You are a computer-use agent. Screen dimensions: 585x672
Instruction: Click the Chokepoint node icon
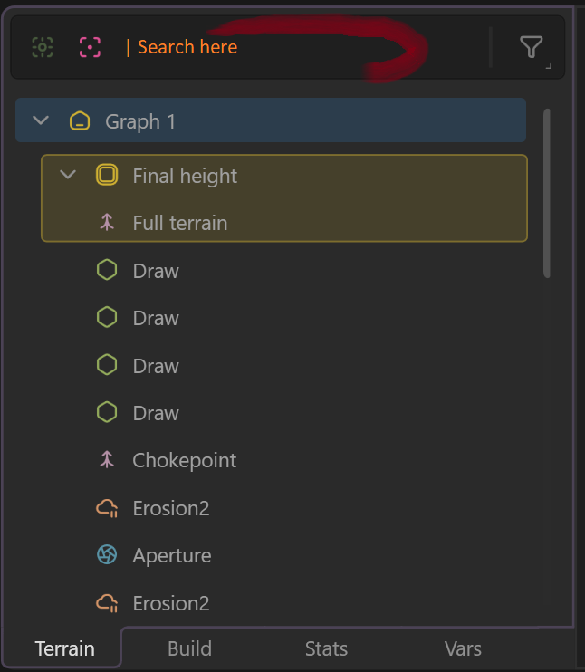[x=107, y=460]
